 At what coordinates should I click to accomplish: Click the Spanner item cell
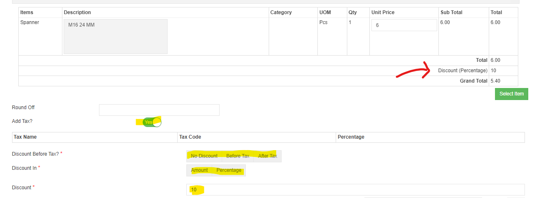click(x=30, y=22)
